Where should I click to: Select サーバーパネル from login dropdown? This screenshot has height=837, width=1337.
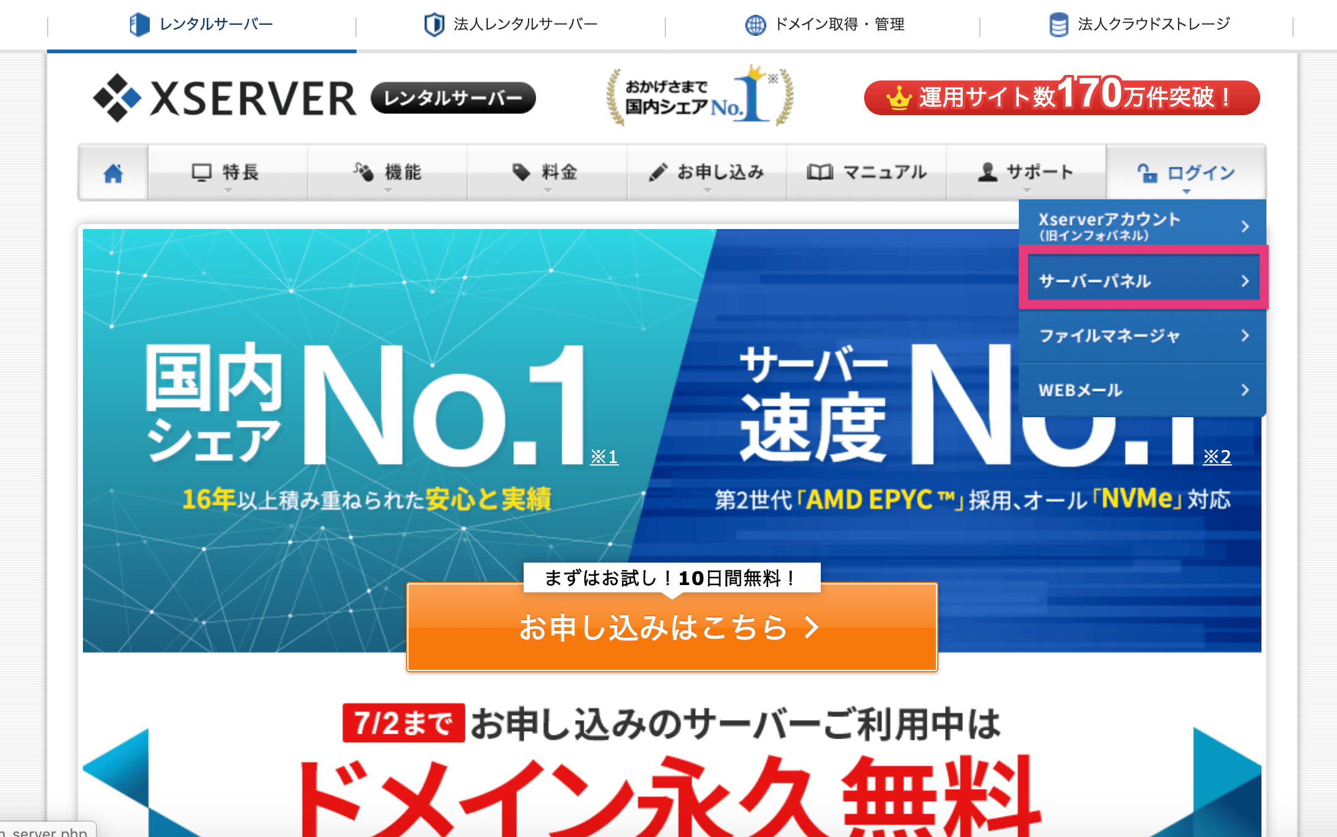pos(1142,280)
